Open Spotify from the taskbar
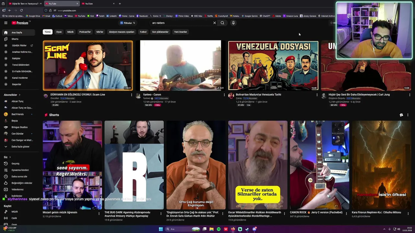415x233 pixels. [x=219, y=229]
